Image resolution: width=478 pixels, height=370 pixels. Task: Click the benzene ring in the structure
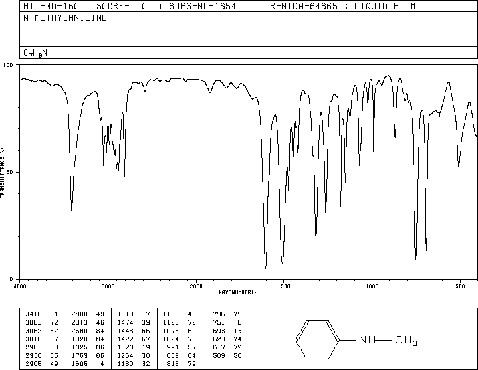click(x=317, y=339)
